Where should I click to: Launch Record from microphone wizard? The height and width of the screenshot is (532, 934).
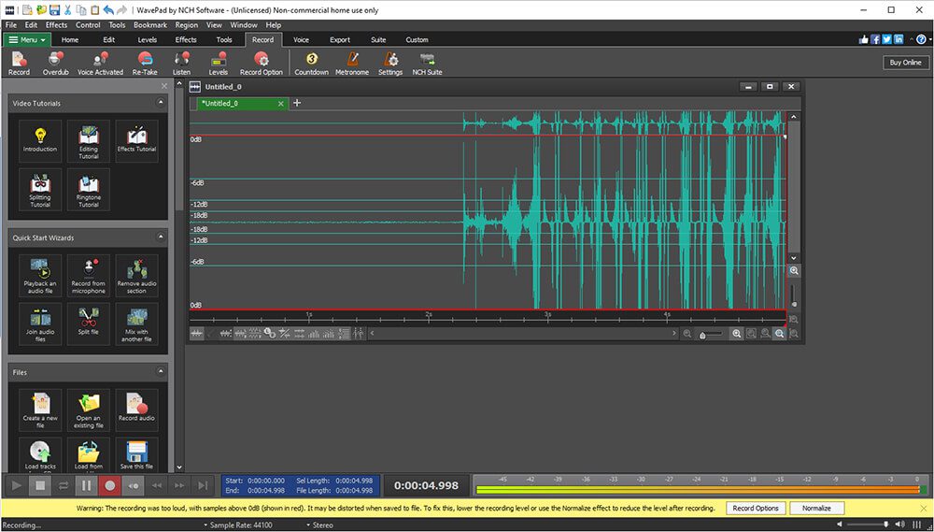pyautogui.click(x=88, y=276)
